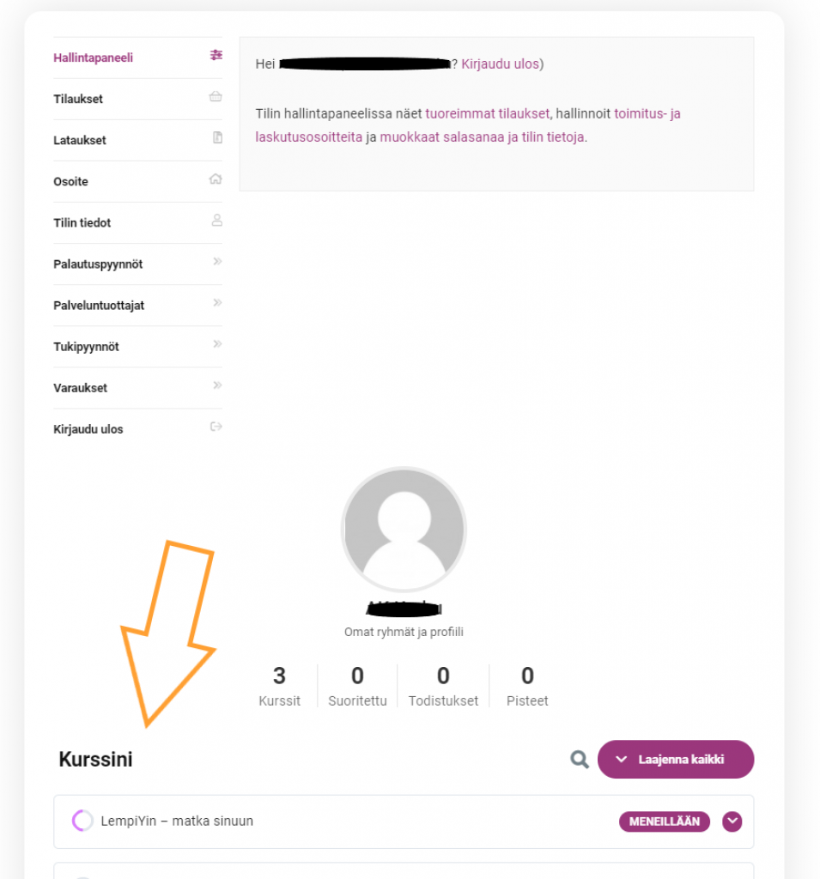Click the shopping bag icon next to Tilaukset
820x879 pixels.
click(214, 96)
